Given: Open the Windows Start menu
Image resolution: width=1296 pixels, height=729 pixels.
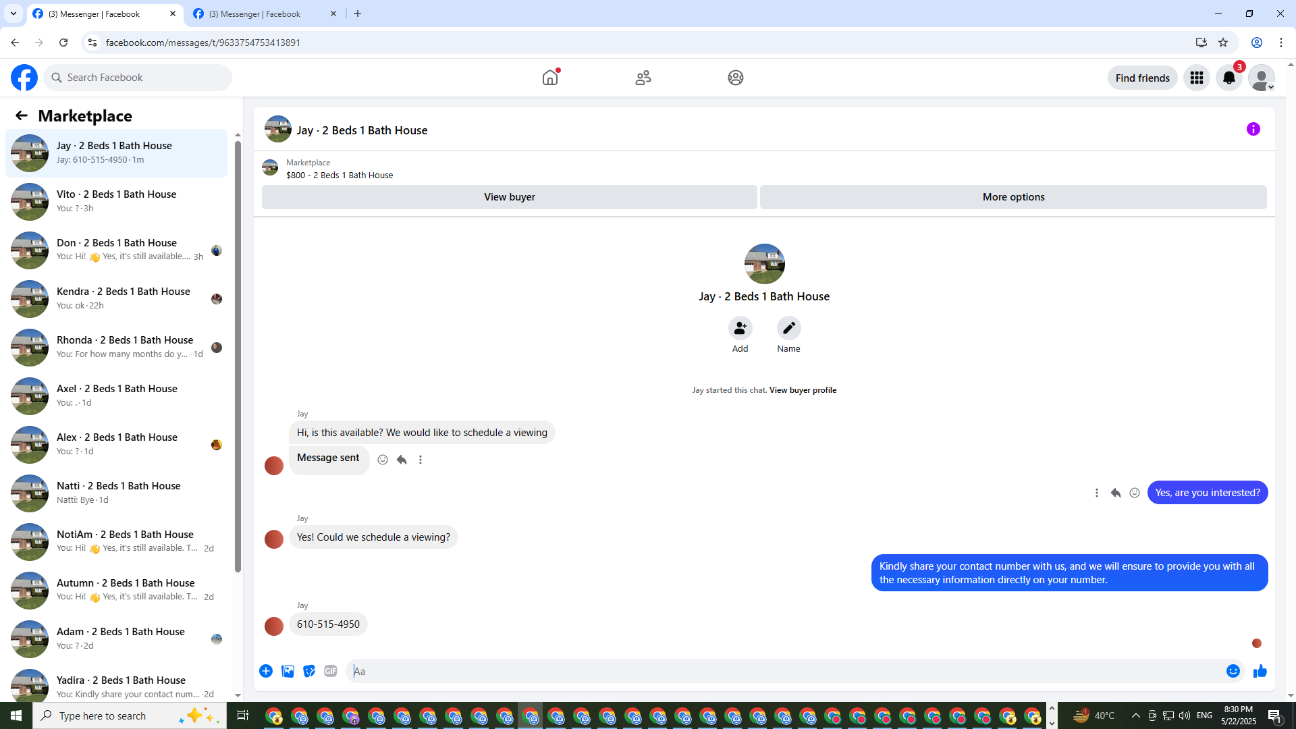Looking at the screenshot, I should (16, 715).
